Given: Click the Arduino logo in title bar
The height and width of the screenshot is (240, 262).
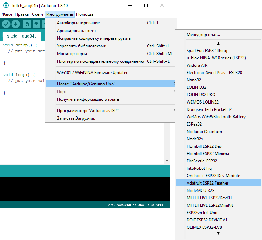Looking at the screenshot, I should pyautogui.click(x=6, y=5).
